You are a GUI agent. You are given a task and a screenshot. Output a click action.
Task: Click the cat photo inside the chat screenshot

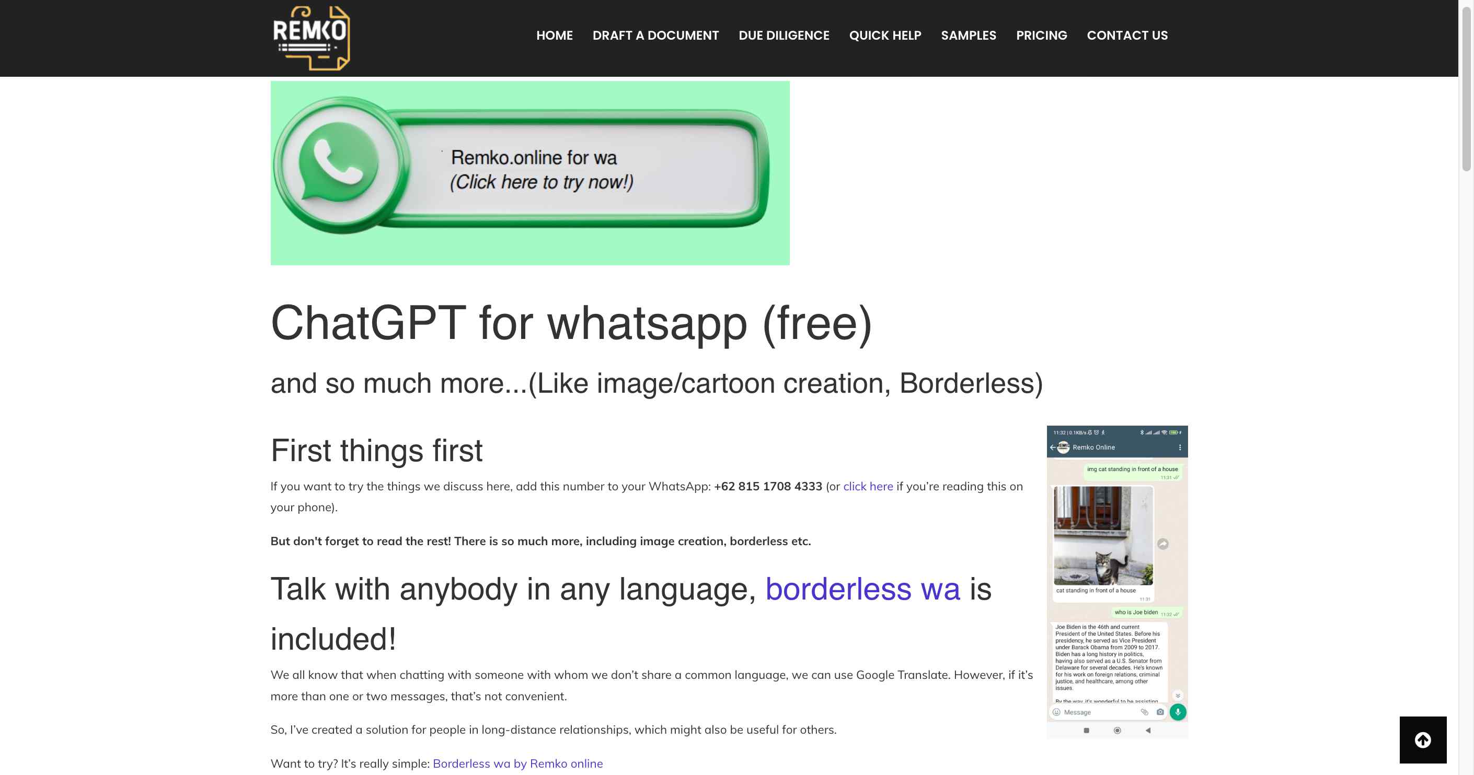1103,535
